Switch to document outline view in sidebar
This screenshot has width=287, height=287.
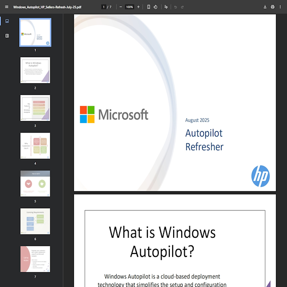pos(7,36)
